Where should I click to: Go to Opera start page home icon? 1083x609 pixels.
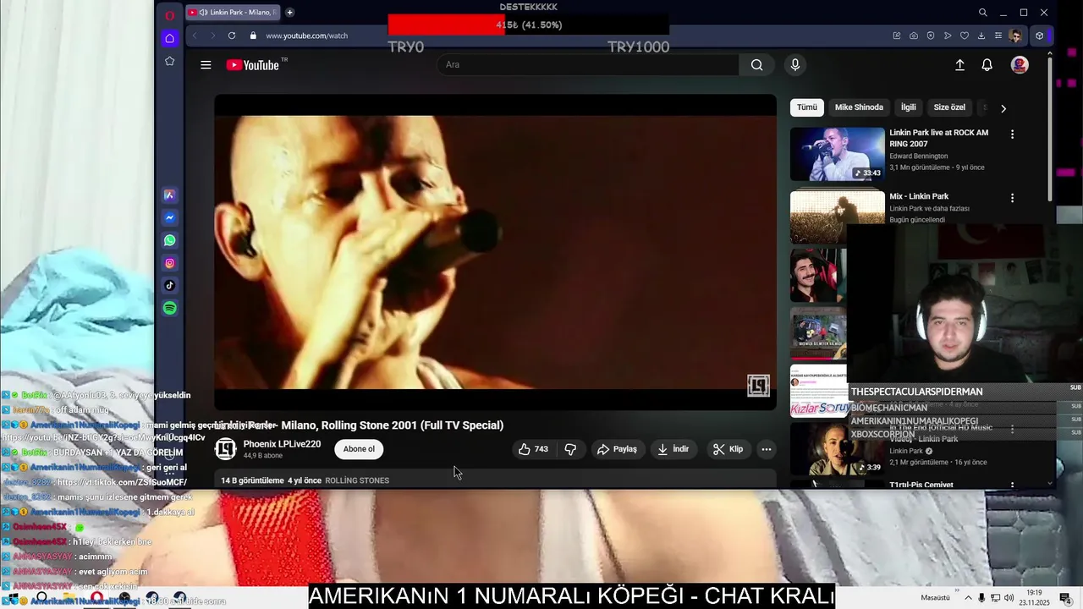169,38
